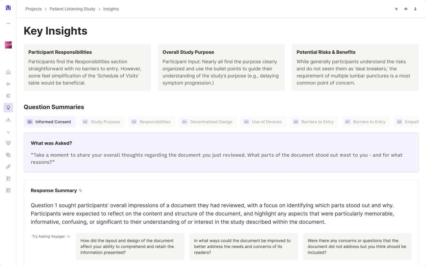Click the project thumbnail in the sidebar
The height and width of the screenshot is (266, 426).
pyautogui.click(x=8, y=45)
